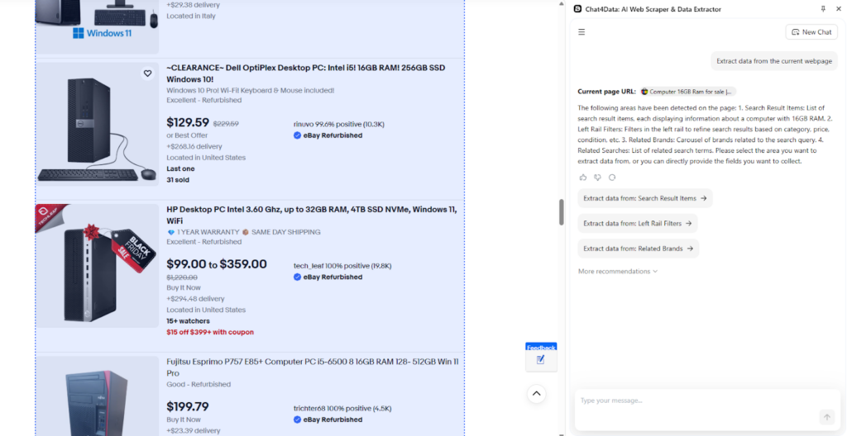847x436 pixels.
Task: Click eBay Refurbished badge under trichter68
Action: tap(328, 419)
